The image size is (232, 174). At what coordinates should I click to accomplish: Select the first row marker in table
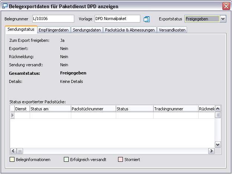click(13, 116)
